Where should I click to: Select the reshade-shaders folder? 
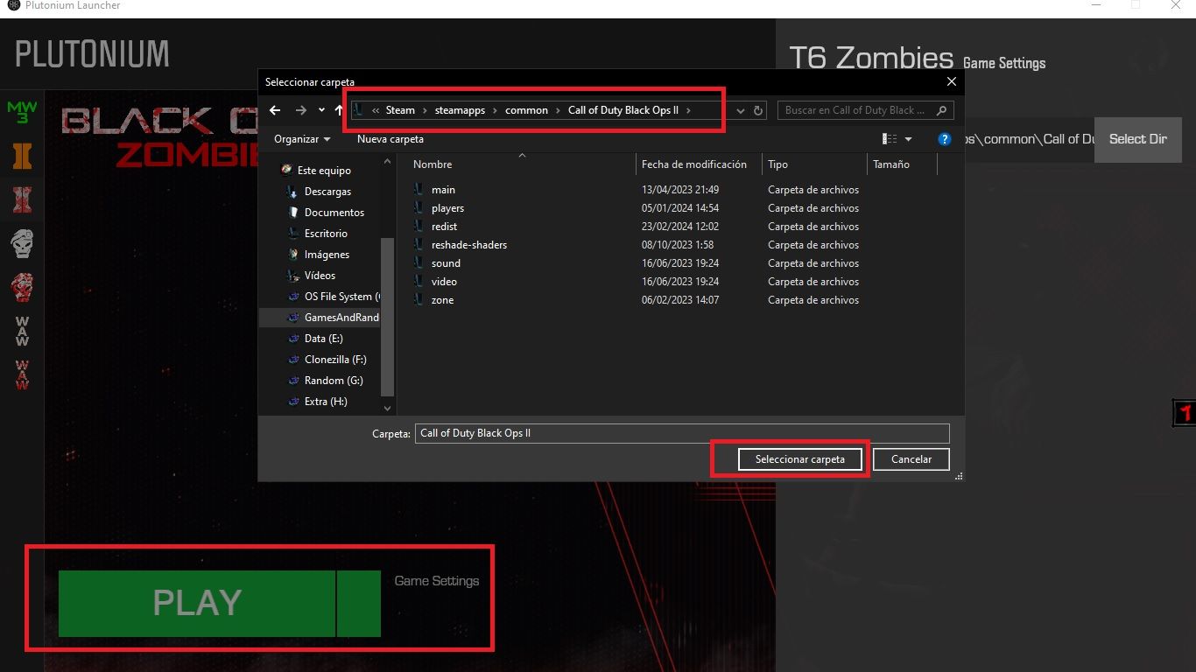click(469, 245)
